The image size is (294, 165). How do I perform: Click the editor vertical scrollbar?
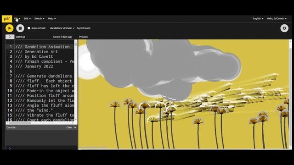click(x=76, y=81)
